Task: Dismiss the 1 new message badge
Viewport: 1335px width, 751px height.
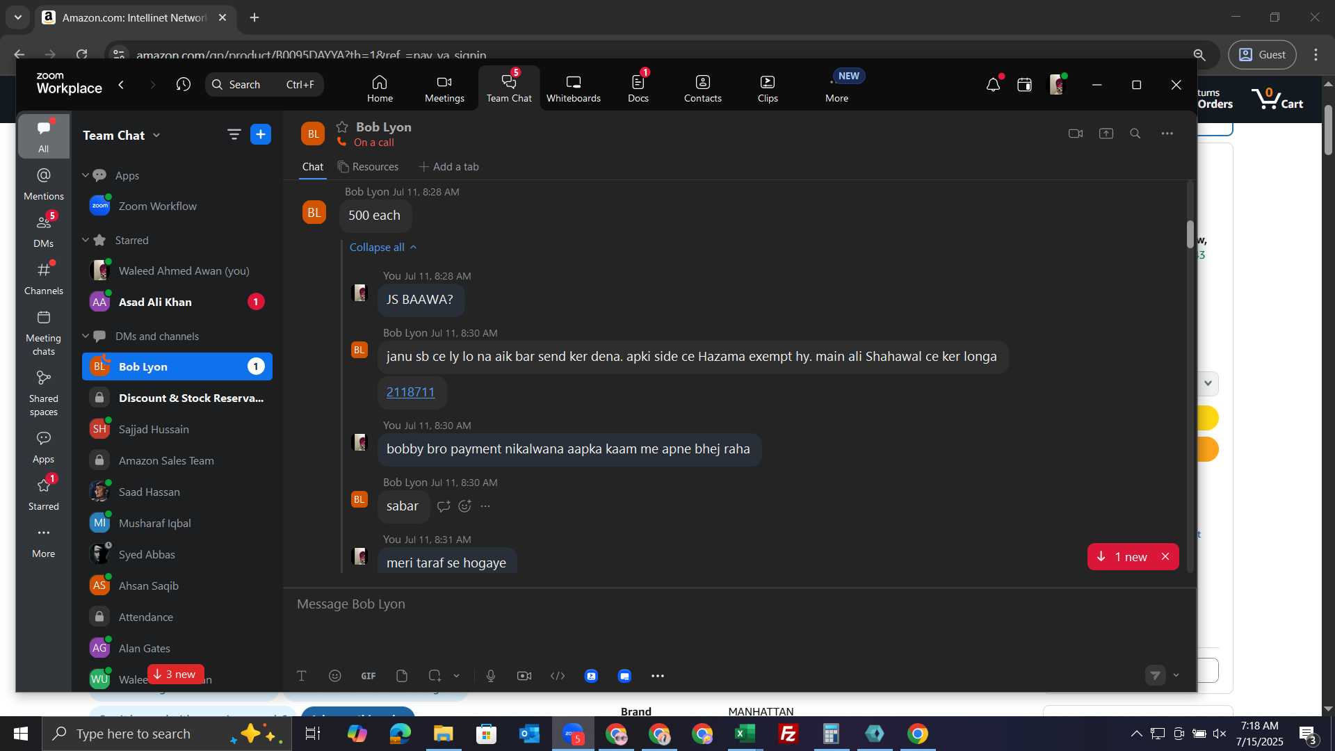Action: tap(1165, 557)
